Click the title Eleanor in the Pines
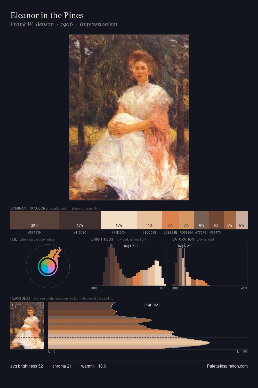This screenshot has height=388, width=258. [47, 15]
